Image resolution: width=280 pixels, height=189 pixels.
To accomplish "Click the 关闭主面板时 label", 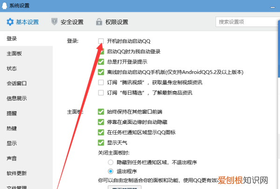I will pyautogui.click(x=114, y=153).
